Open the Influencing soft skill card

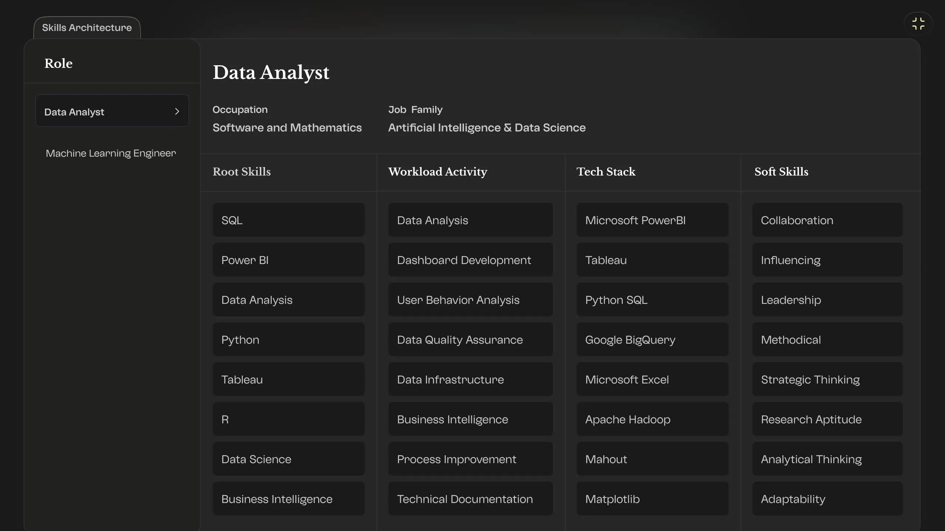point(827,260)
